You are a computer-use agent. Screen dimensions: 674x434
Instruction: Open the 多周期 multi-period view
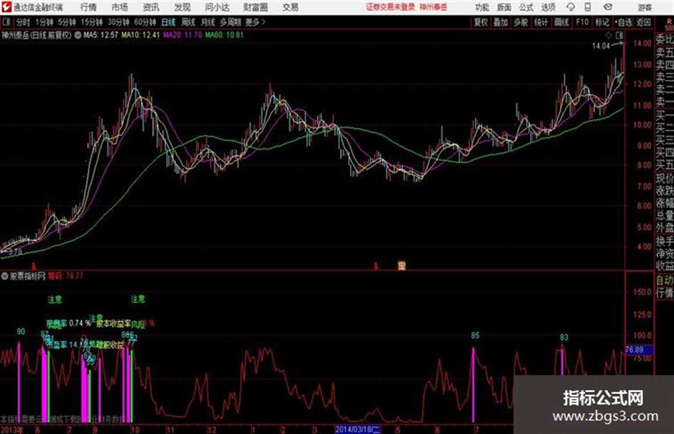pyautogui.click(x=230, y=22)
